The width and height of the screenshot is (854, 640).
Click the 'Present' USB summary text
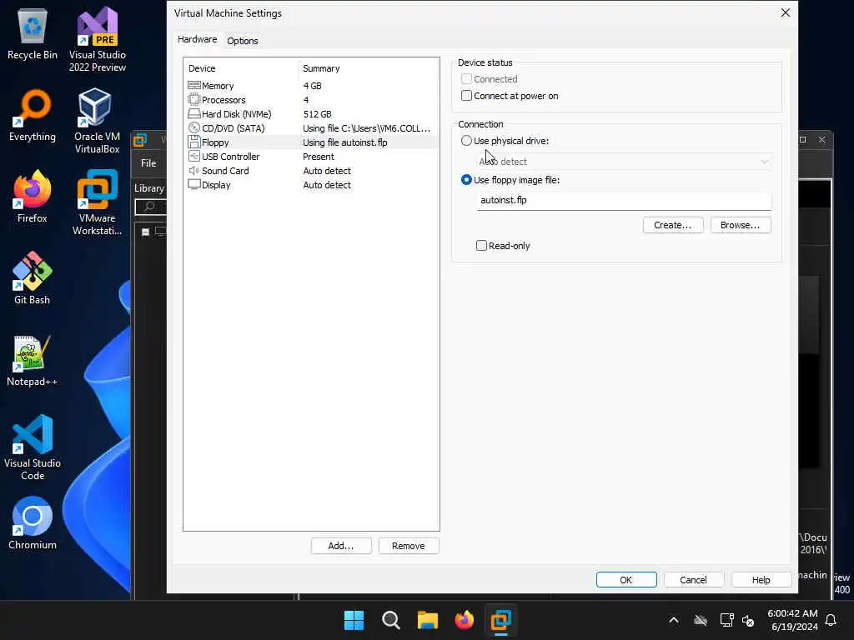click(x=319, y=156)
